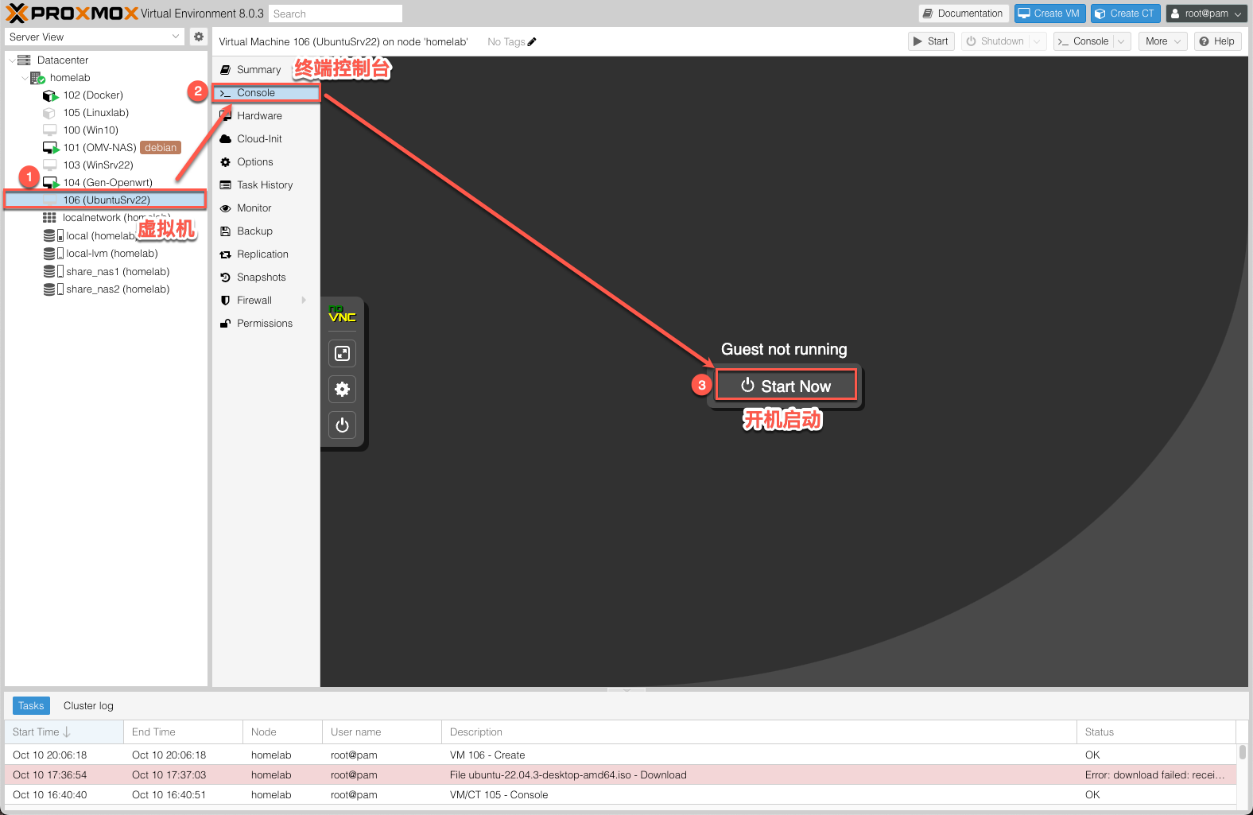Viewport: 1253px width, 815px height.
Task: Click the Create CT button
Action: click(x=1125, y=14)
